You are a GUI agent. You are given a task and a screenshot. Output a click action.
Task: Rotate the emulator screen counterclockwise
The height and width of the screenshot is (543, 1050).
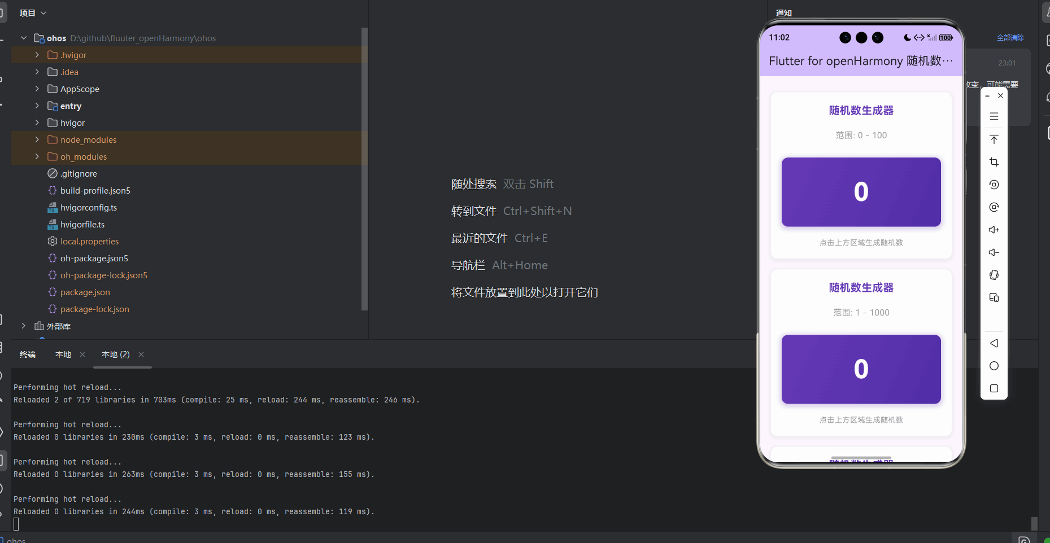tap(994, 185)
